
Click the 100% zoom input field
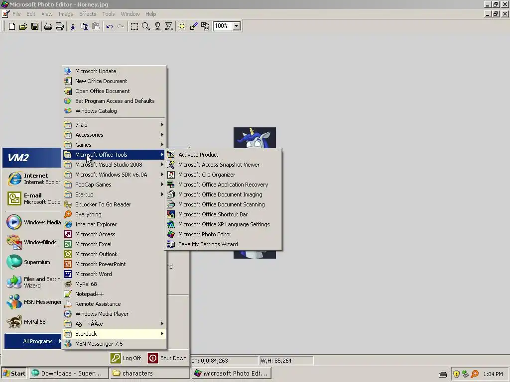[x=223, y=26]
